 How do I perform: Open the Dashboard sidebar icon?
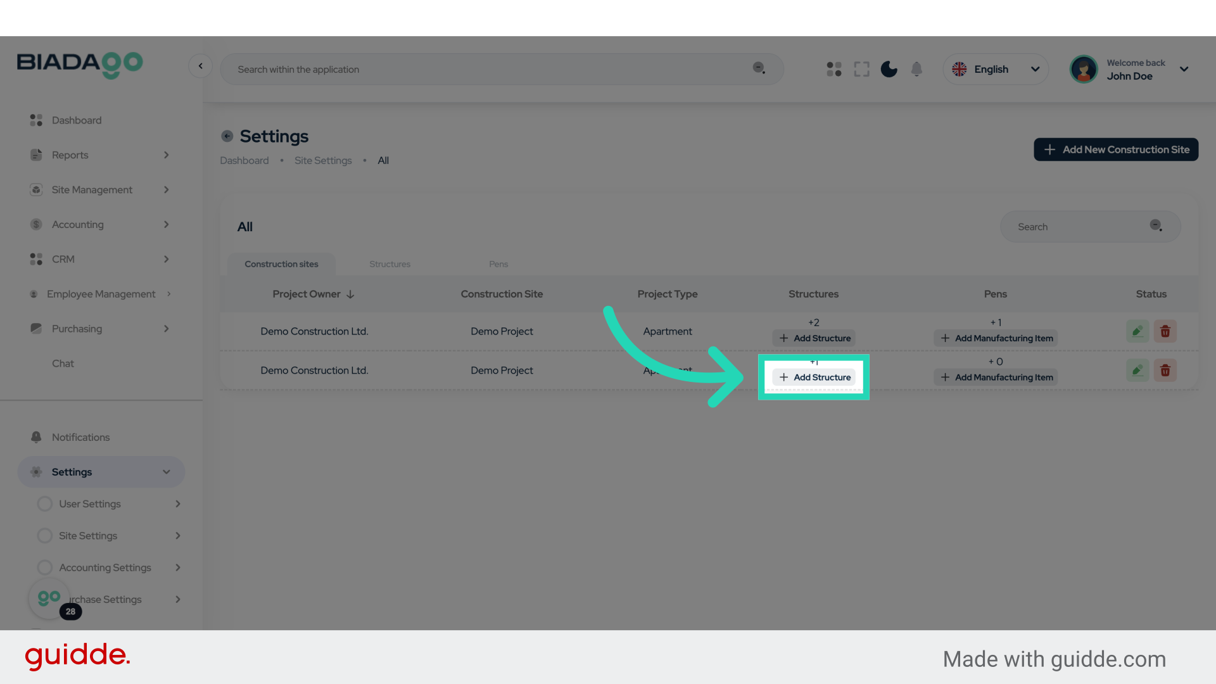coord(35,120)
